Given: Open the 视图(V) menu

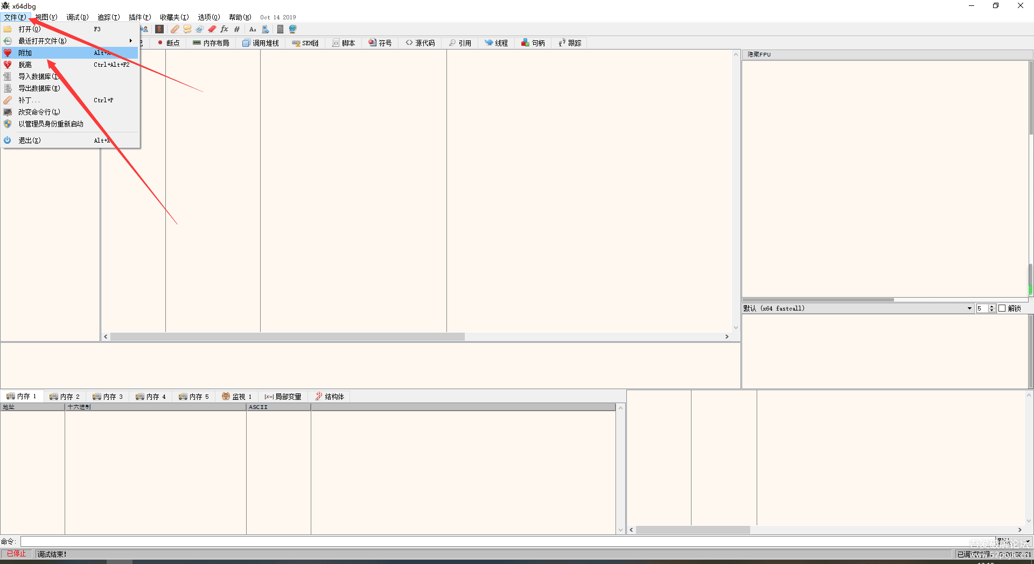Looking at the screenshot, I should [46, 17].
